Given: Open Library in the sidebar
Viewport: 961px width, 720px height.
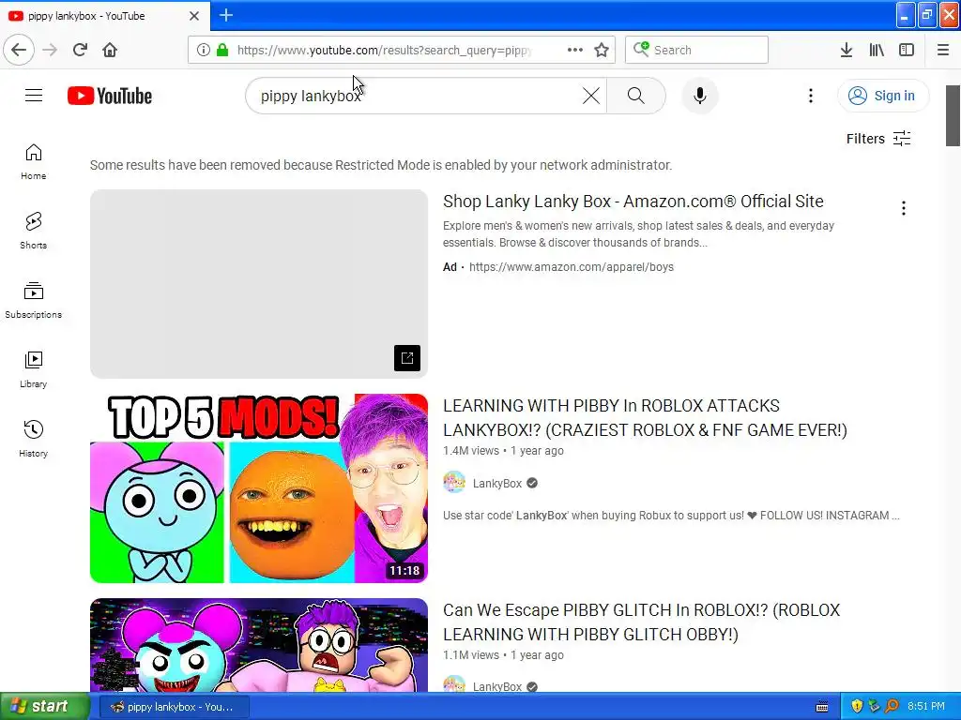Looking at the screenshot, I should [33, 369].
